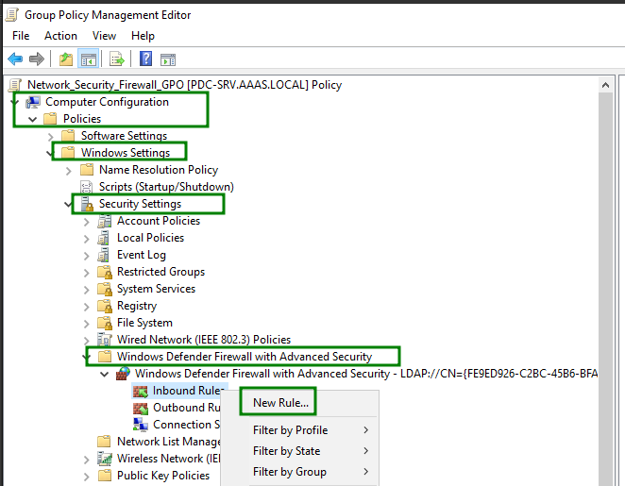Click the Registry folder-lock icon
The image size is (625, 486).
click(105, 306)
